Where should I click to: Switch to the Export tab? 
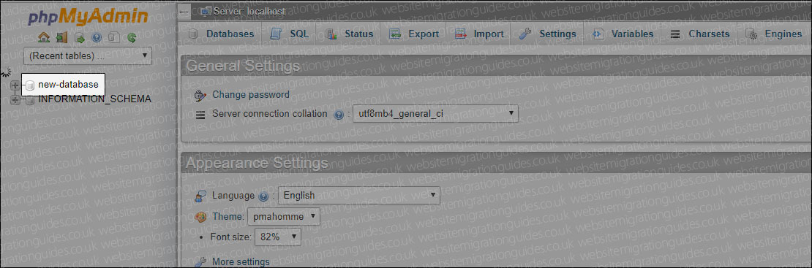(x=414, y=34)
